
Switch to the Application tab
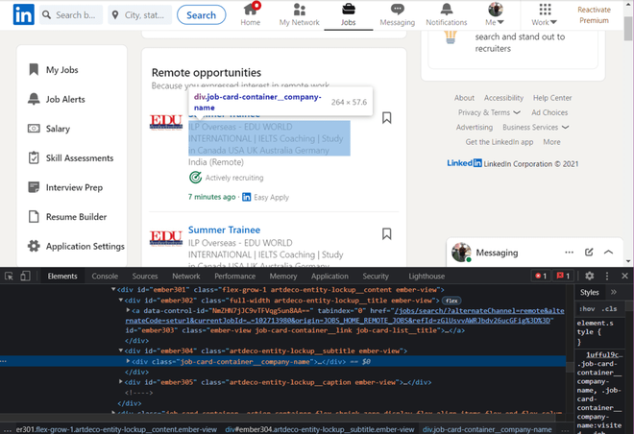pos(329,277)
